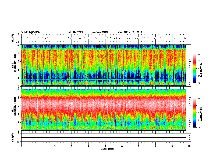Click the time axis tick label '10'
Viewport: 213px width, 164px height.
point(189,146)
